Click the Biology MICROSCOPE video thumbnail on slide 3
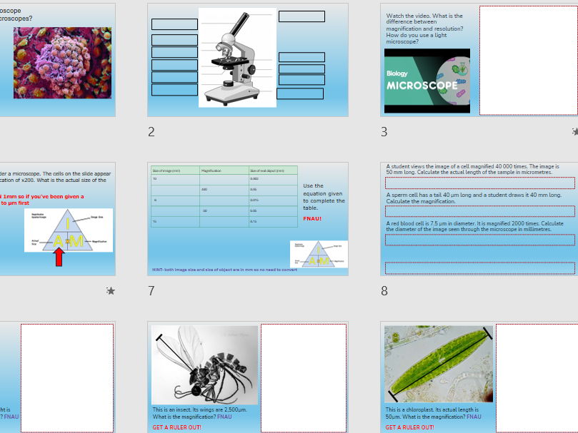 pos(427,80)
